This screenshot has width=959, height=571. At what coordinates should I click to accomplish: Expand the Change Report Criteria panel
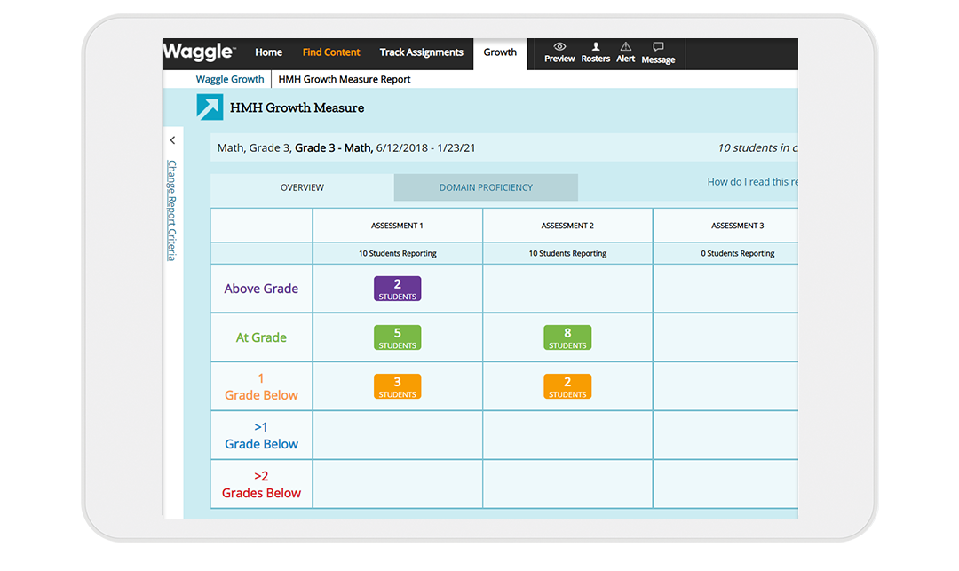coord(171,209)
